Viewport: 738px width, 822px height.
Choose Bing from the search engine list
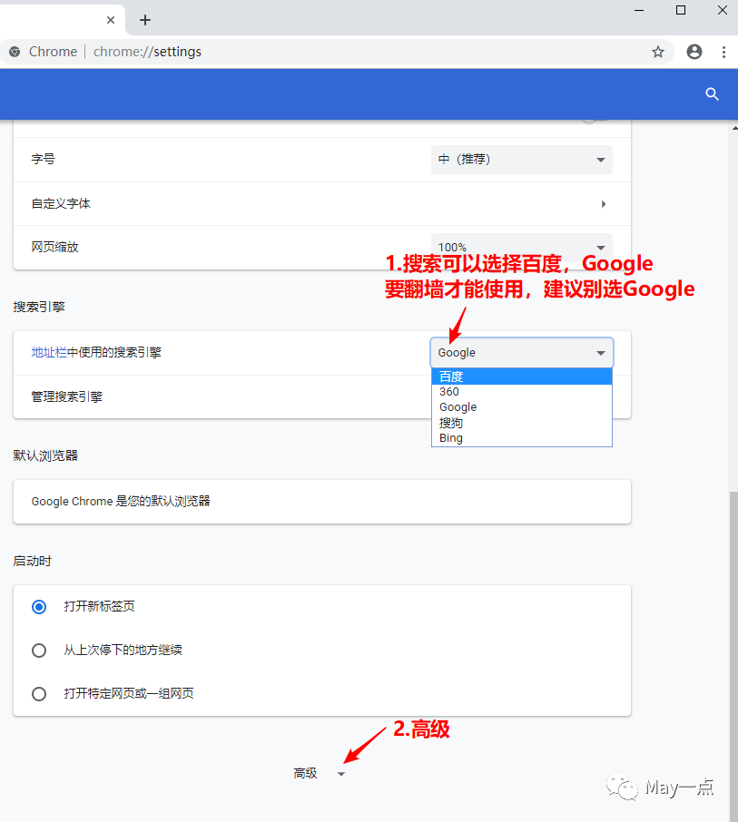[x=521, y=438]
